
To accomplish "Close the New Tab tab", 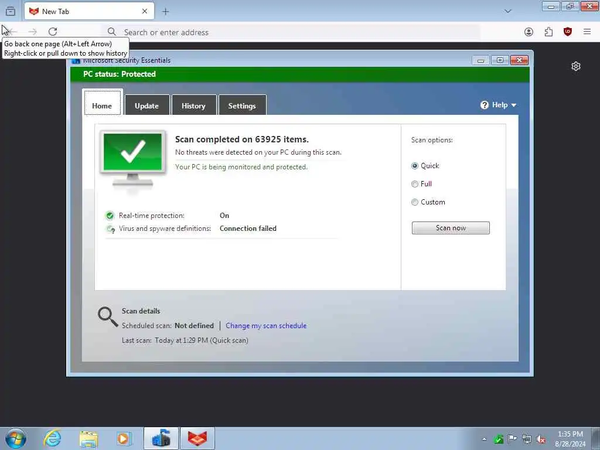I will [145, 12].
